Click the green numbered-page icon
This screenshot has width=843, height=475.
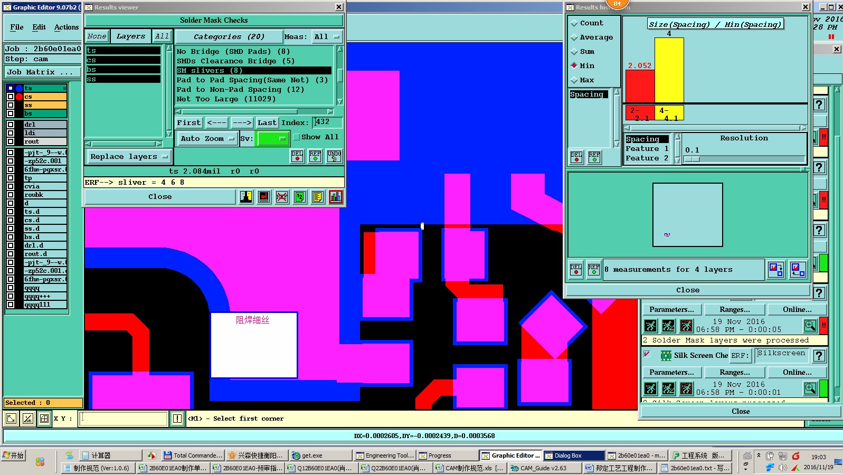[x=300, y=197]
